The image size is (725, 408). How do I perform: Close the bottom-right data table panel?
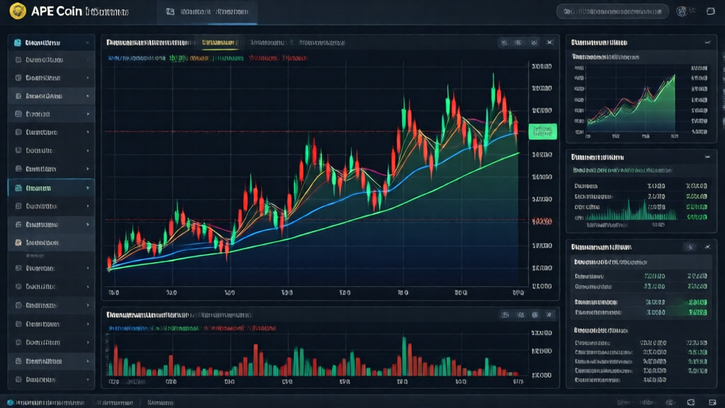707,247
